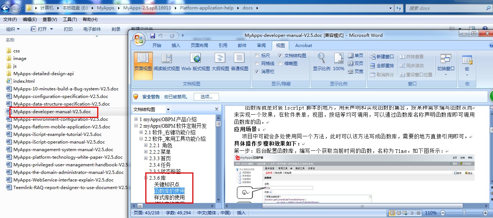
Task: Click 组织 in Explorer toolbar
Action: 13,29
